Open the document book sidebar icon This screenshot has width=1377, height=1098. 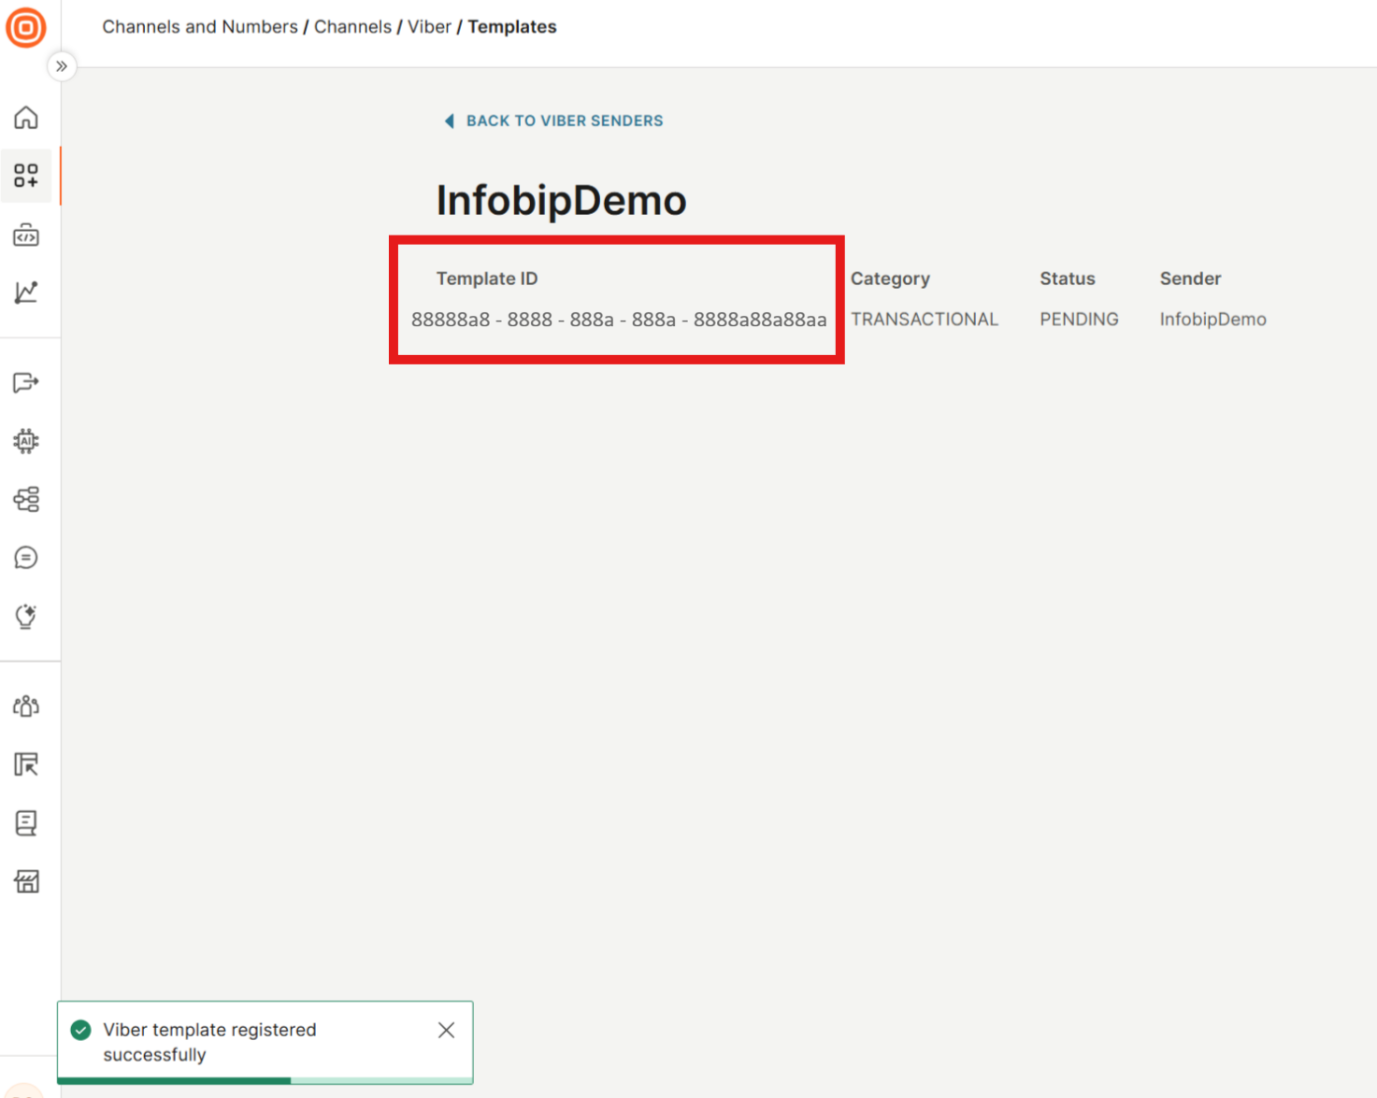tap(26, 822)
